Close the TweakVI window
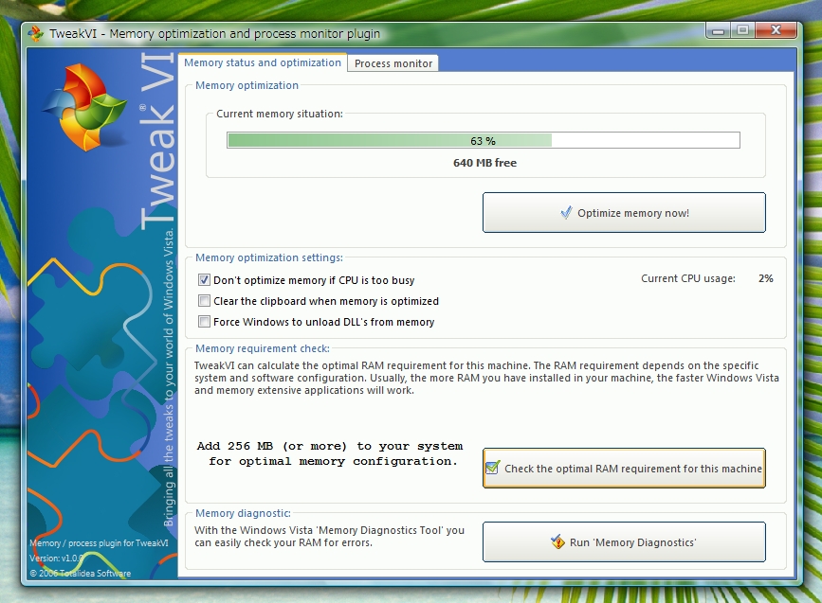 [x=776, y=30]
